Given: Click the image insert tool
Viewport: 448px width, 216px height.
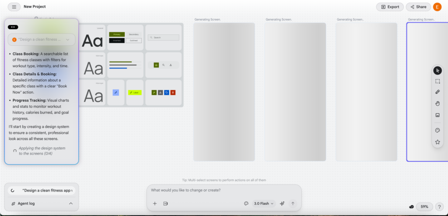Looking at the screenshot, I should (437, 115).
